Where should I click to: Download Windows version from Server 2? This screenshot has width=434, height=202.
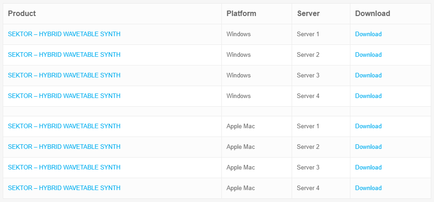tap(368, 55)
